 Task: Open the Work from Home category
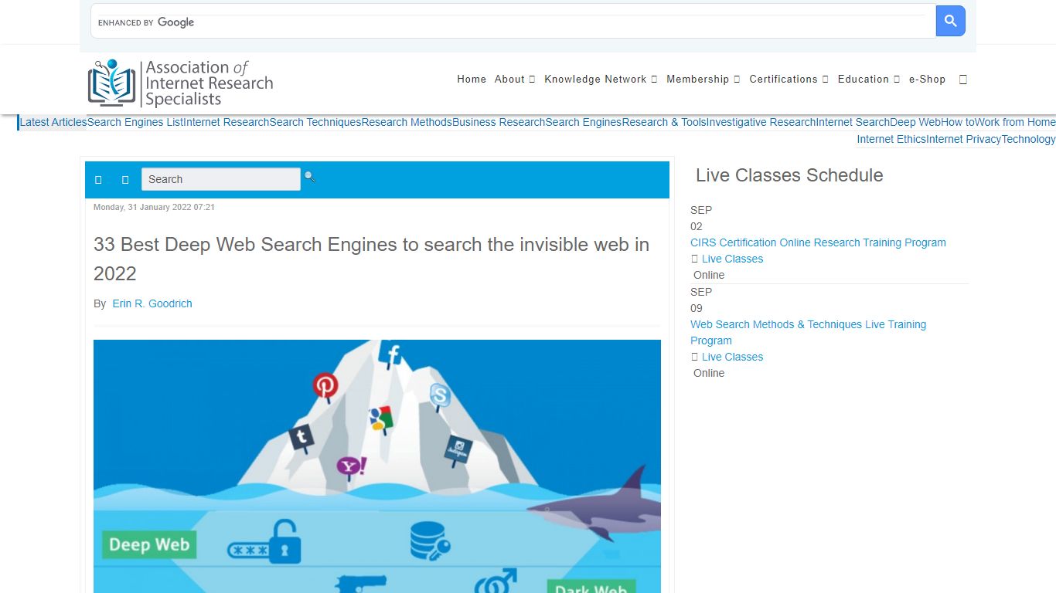(x=1015, y=122)
